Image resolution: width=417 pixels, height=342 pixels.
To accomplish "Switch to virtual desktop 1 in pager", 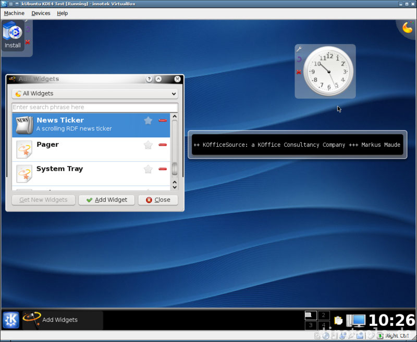I will click(311, 315).
